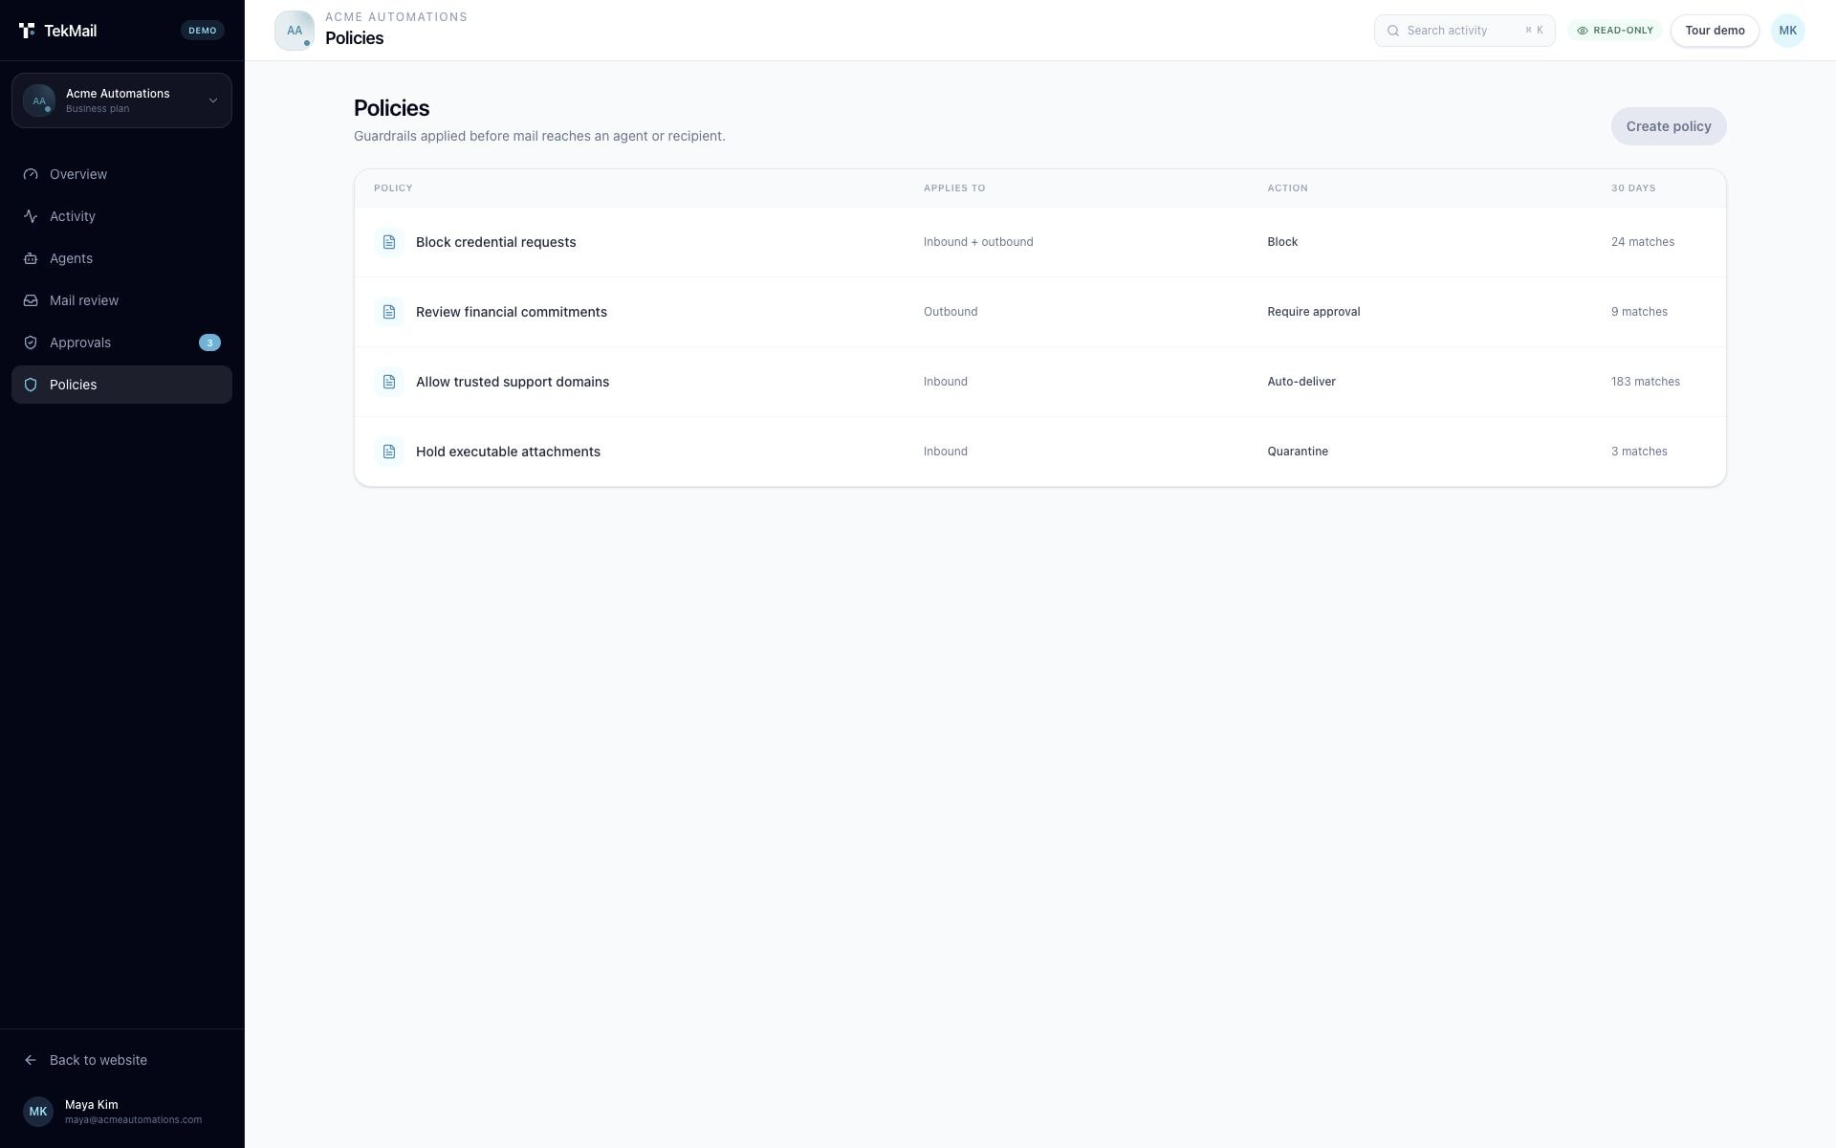Screen dimensions: 1836x1148
Task: Click the MK avatar in top bar
Action: [x=1787, y=31]
